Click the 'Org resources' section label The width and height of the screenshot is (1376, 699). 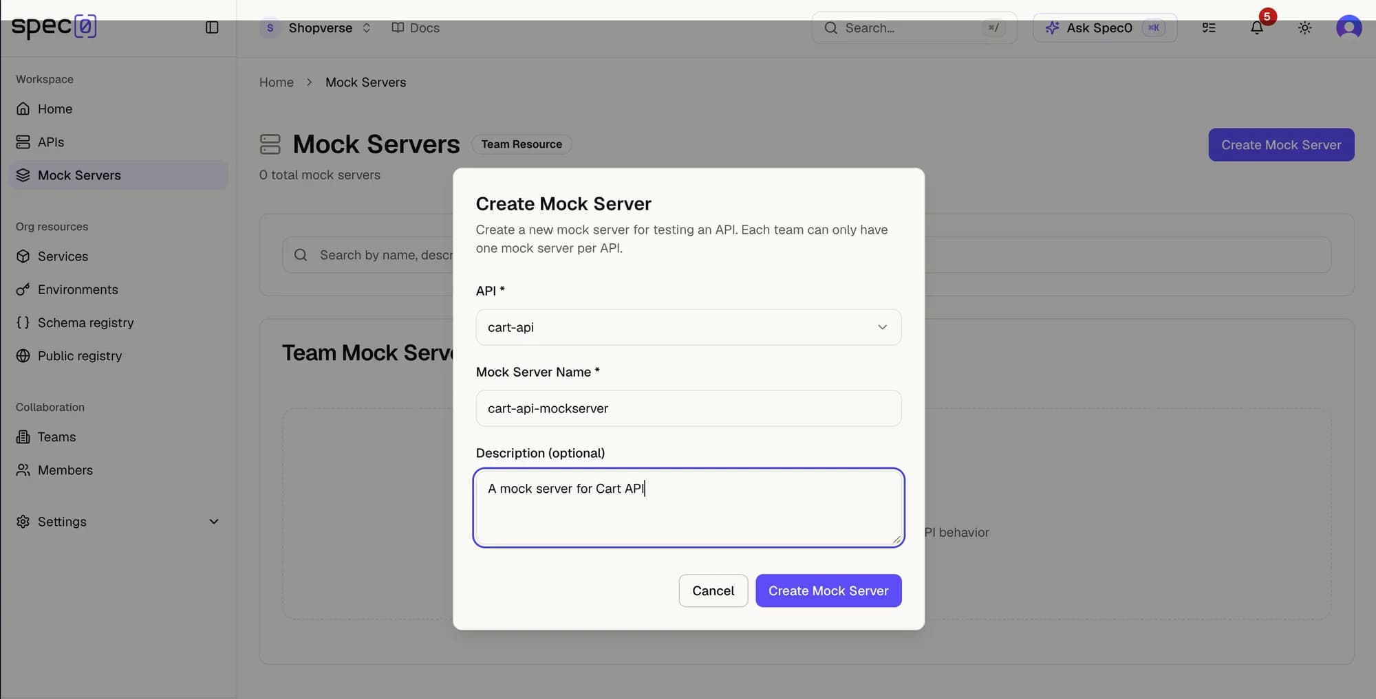click(x=52, y=227)
